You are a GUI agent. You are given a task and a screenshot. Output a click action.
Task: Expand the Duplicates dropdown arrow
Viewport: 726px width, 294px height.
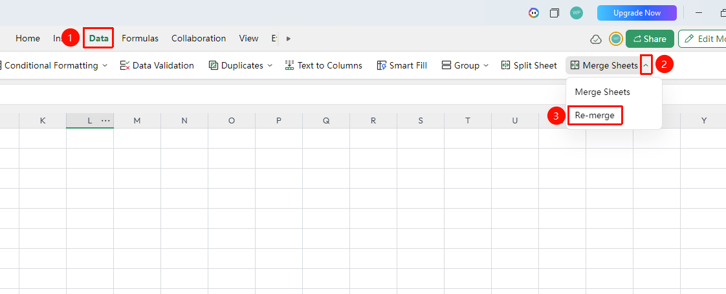point(269,66)
